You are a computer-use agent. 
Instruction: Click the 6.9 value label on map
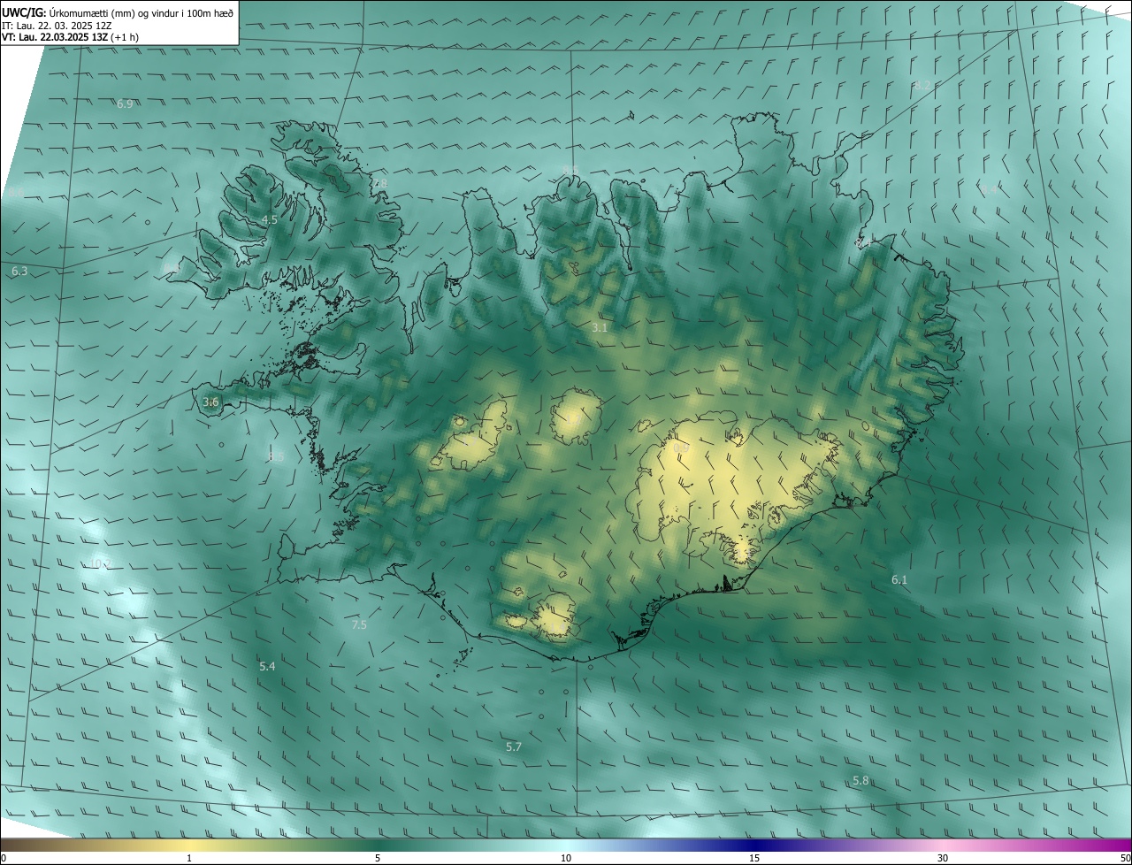click(125, 104)
